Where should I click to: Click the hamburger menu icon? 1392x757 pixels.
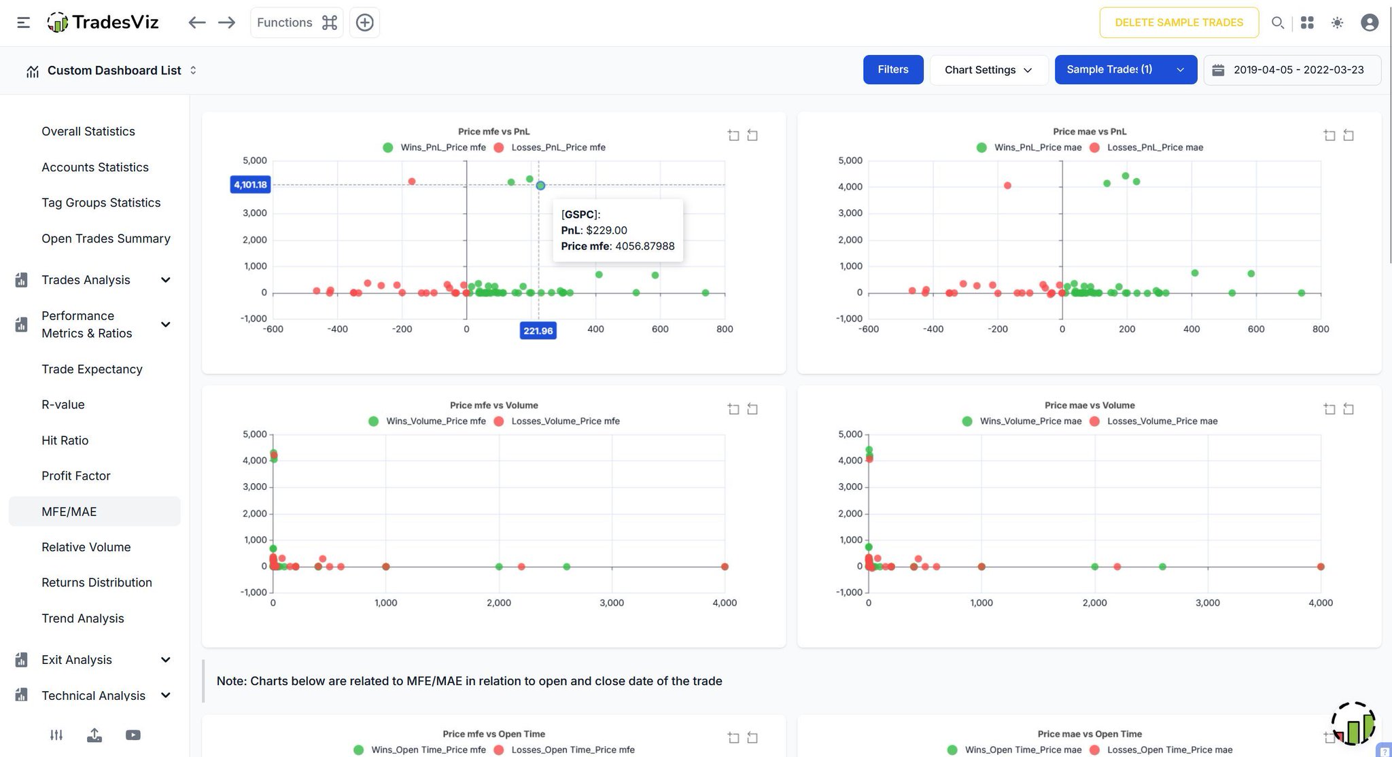pyautogui.click(x=23, y=22)
